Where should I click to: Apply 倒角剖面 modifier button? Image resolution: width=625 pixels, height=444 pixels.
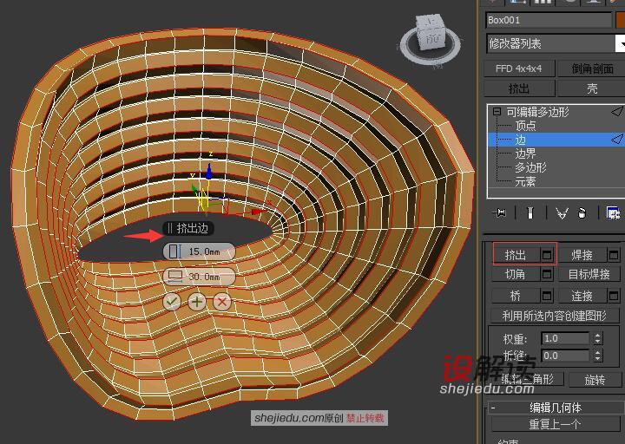pos(591,69)
